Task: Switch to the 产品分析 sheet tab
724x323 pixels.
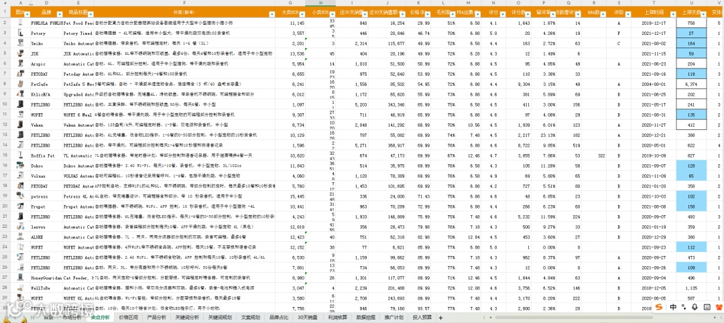Action: (x=156, y=318)
